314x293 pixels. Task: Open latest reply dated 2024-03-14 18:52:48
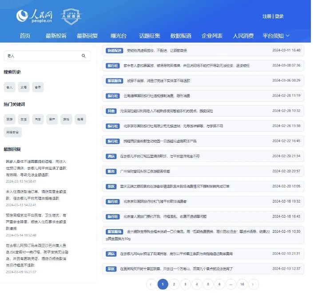coord(36,225)
